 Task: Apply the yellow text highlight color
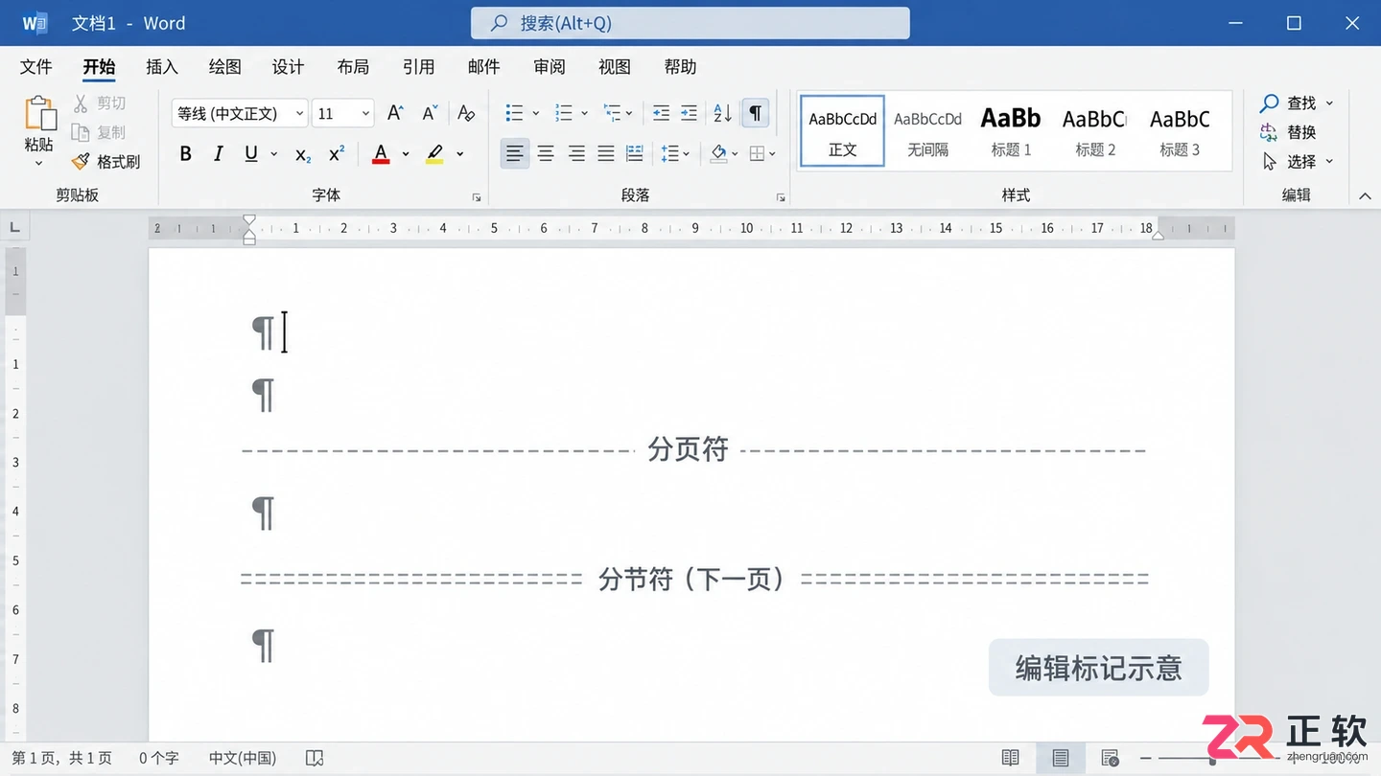coord(435,154)
